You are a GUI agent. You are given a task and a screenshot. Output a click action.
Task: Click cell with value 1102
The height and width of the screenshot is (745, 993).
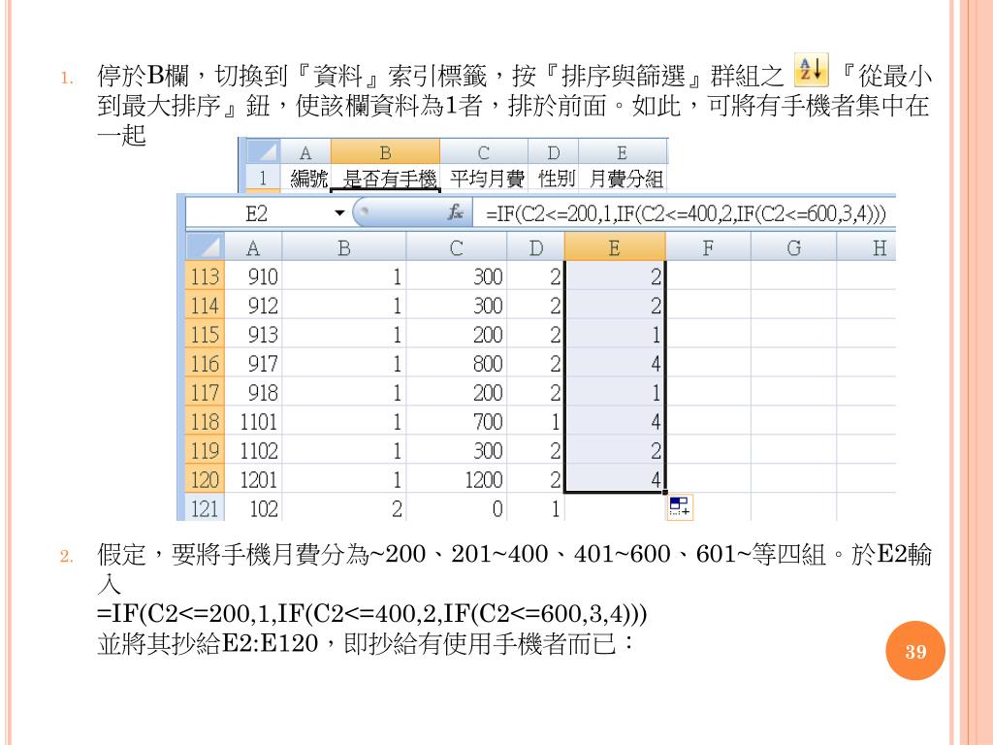coord(253,450)
